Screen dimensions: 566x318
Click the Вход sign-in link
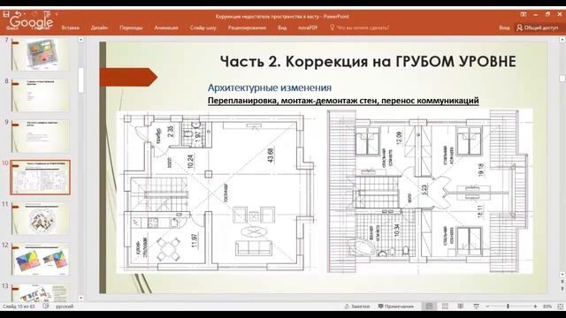pyautogui.click(x=504, y=27)
